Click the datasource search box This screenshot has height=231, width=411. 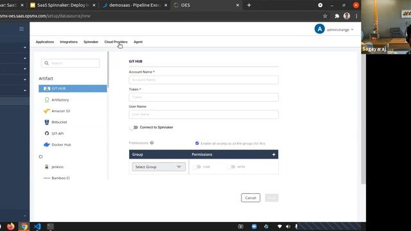71,63
